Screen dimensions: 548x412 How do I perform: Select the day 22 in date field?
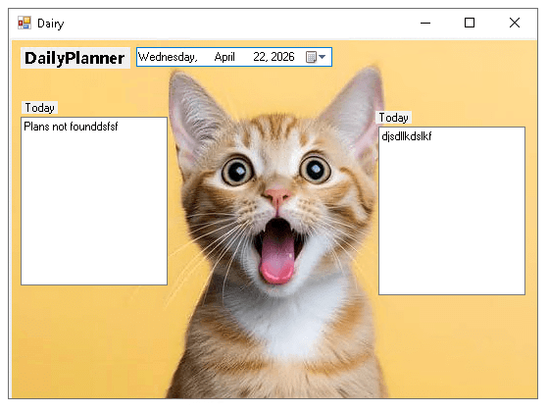click(x=260, y=57)
